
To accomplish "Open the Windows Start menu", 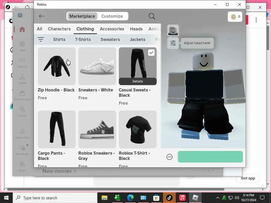I will pyautogui.click(x=6, y=198).
